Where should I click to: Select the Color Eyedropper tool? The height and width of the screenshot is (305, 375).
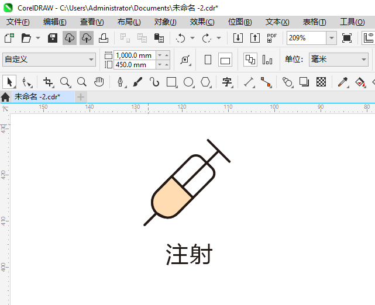click(x=343, y=82)
